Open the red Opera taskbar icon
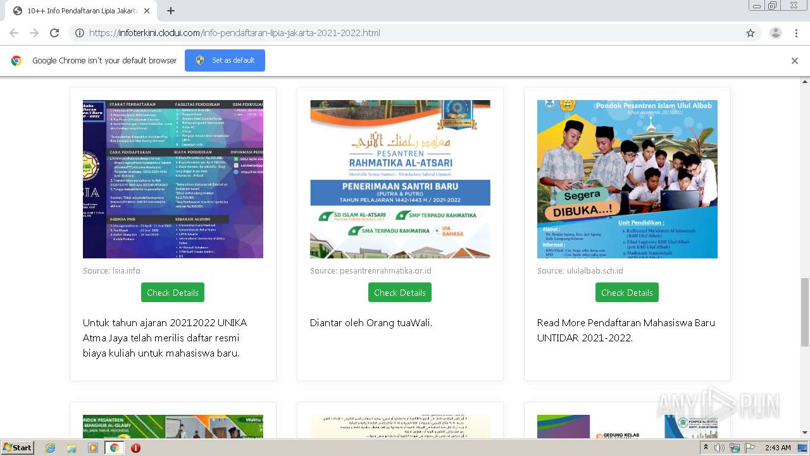The image size is (810, 456). click(x=135, y=448)
